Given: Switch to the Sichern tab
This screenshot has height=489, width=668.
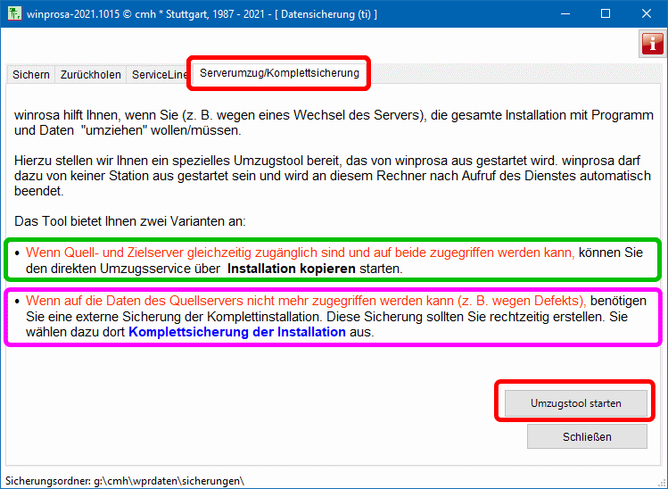Looking at the screenshot, I should coord(31,75).
